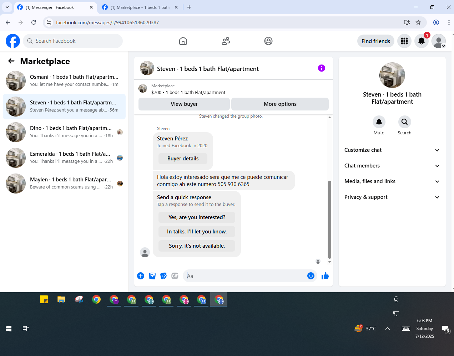Expand Chat members section
This screenshot has height=356, width=454.
click(x=392, y=166)
